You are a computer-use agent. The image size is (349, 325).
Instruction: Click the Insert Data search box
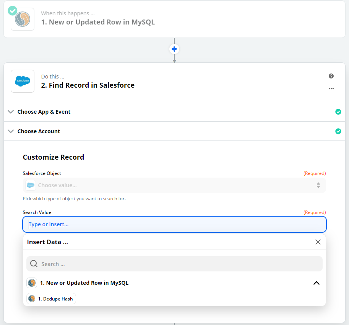(174, 264)
